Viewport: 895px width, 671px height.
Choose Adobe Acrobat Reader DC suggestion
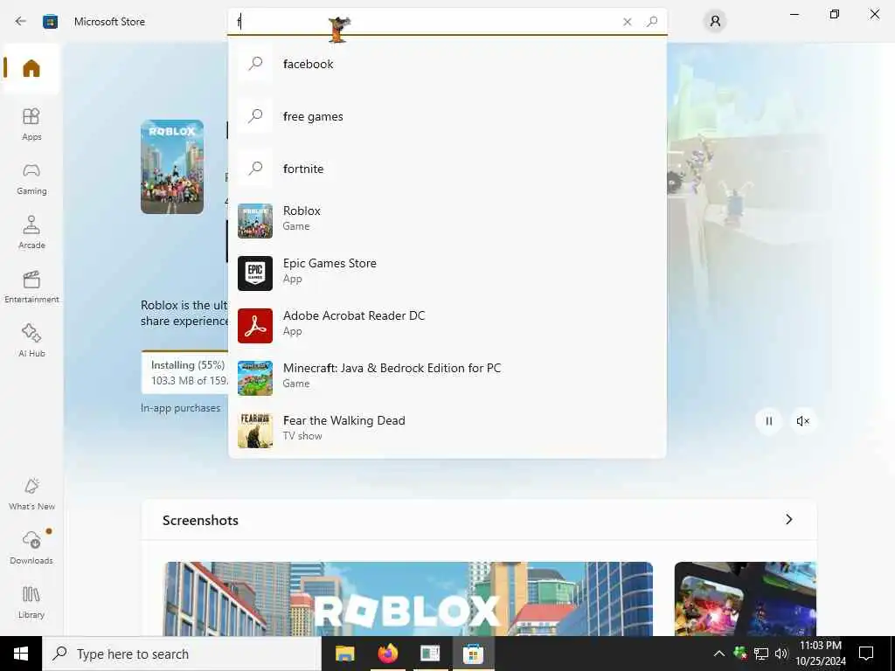[447, 326]
